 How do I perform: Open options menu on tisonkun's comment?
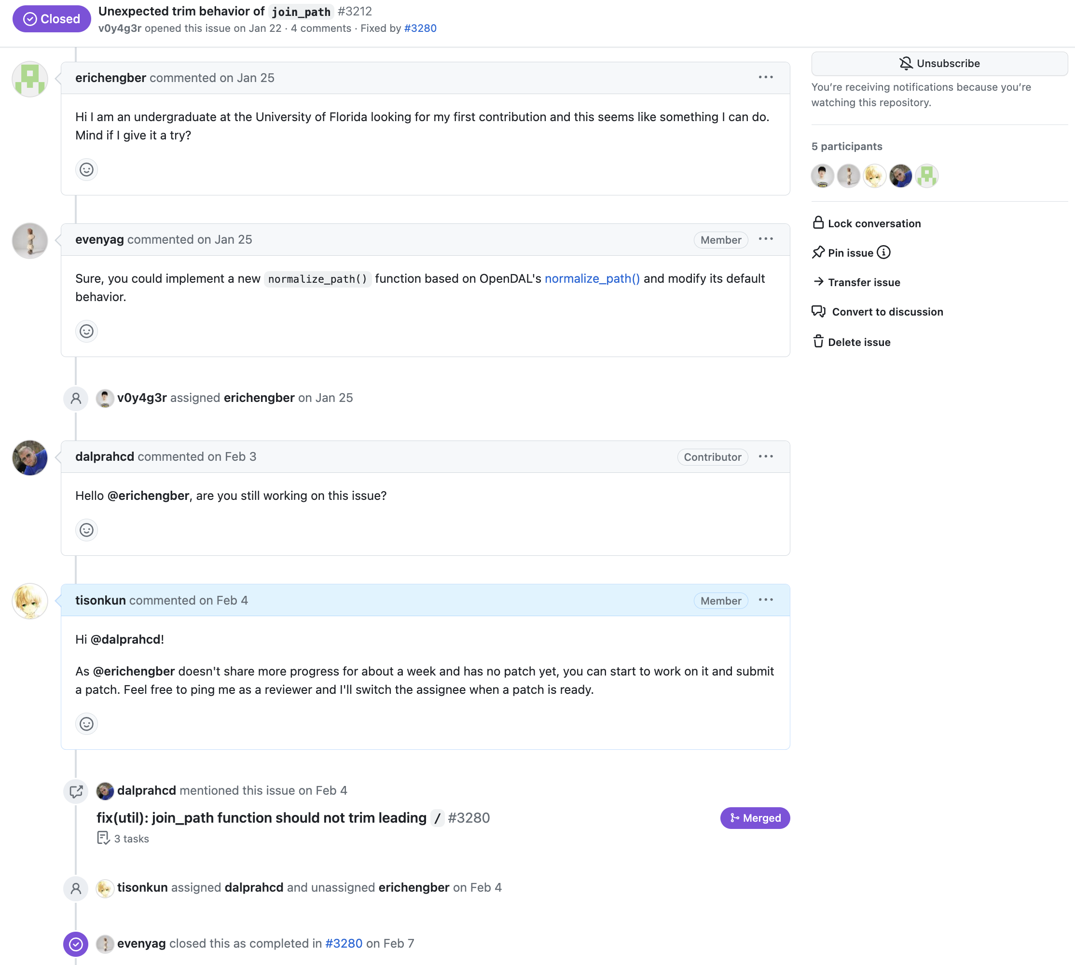point(765,600)
